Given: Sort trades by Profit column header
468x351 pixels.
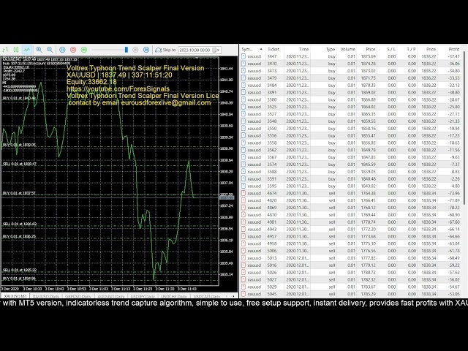Looking at the screenshot, I should tap(453, 49).
